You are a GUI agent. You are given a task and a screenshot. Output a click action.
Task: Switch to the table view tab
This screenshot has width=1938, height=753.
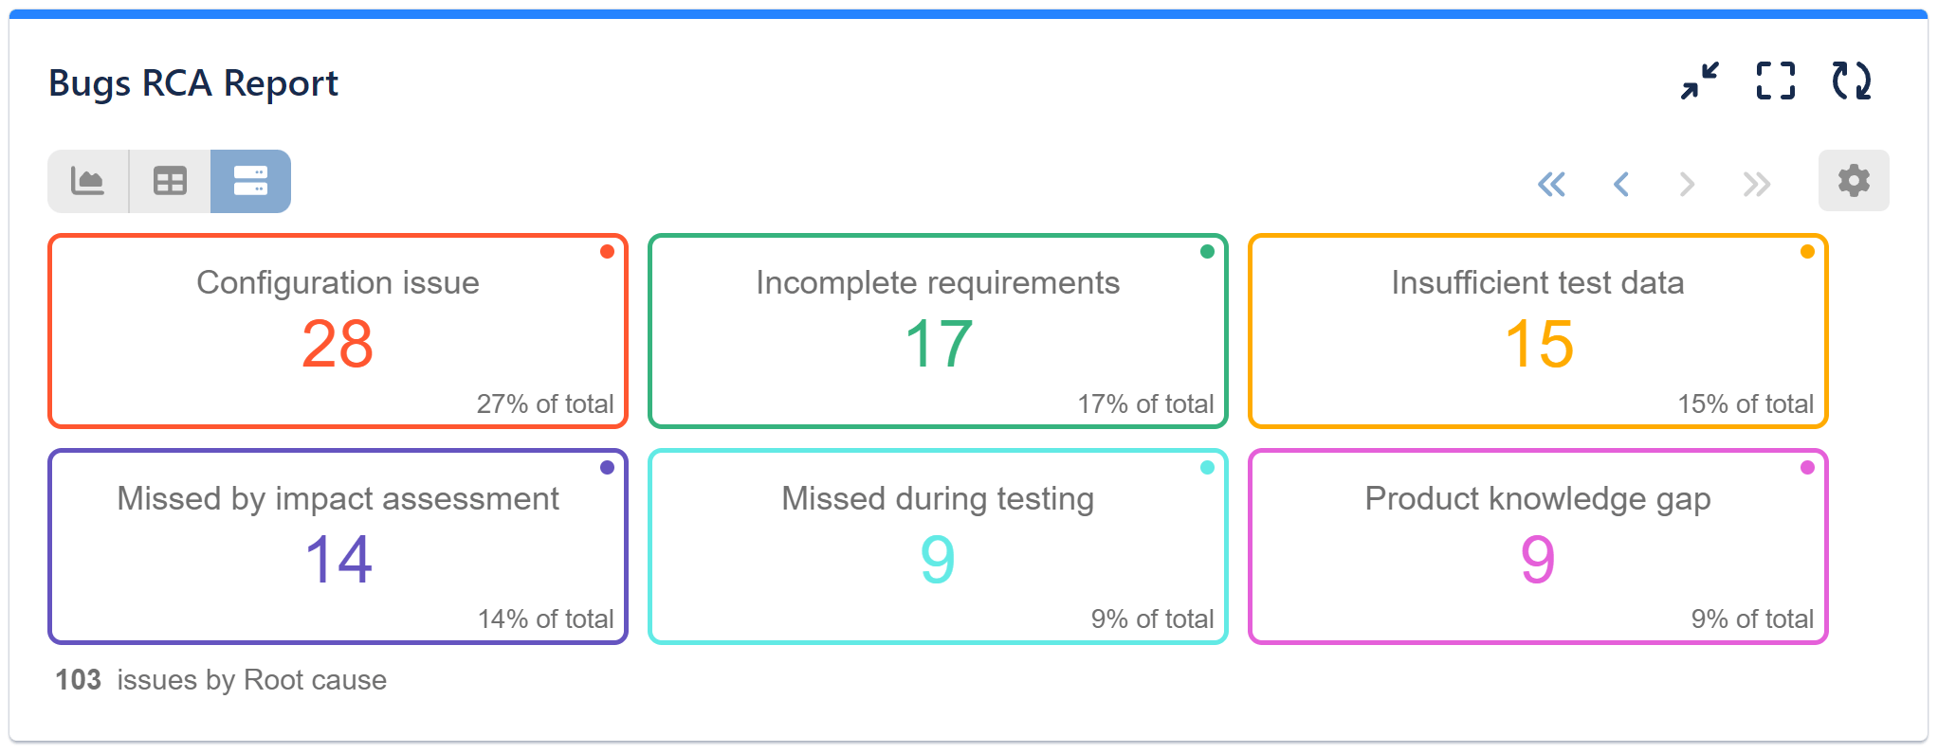169,180
